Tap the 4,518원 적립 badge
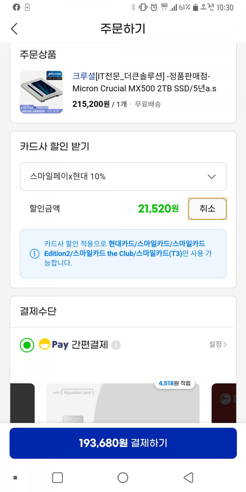 tap(175, 383)
